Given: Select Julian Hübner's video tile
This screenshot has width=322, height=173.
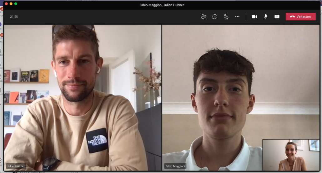Looking at the screenshot, I should [x=83, y=98].
